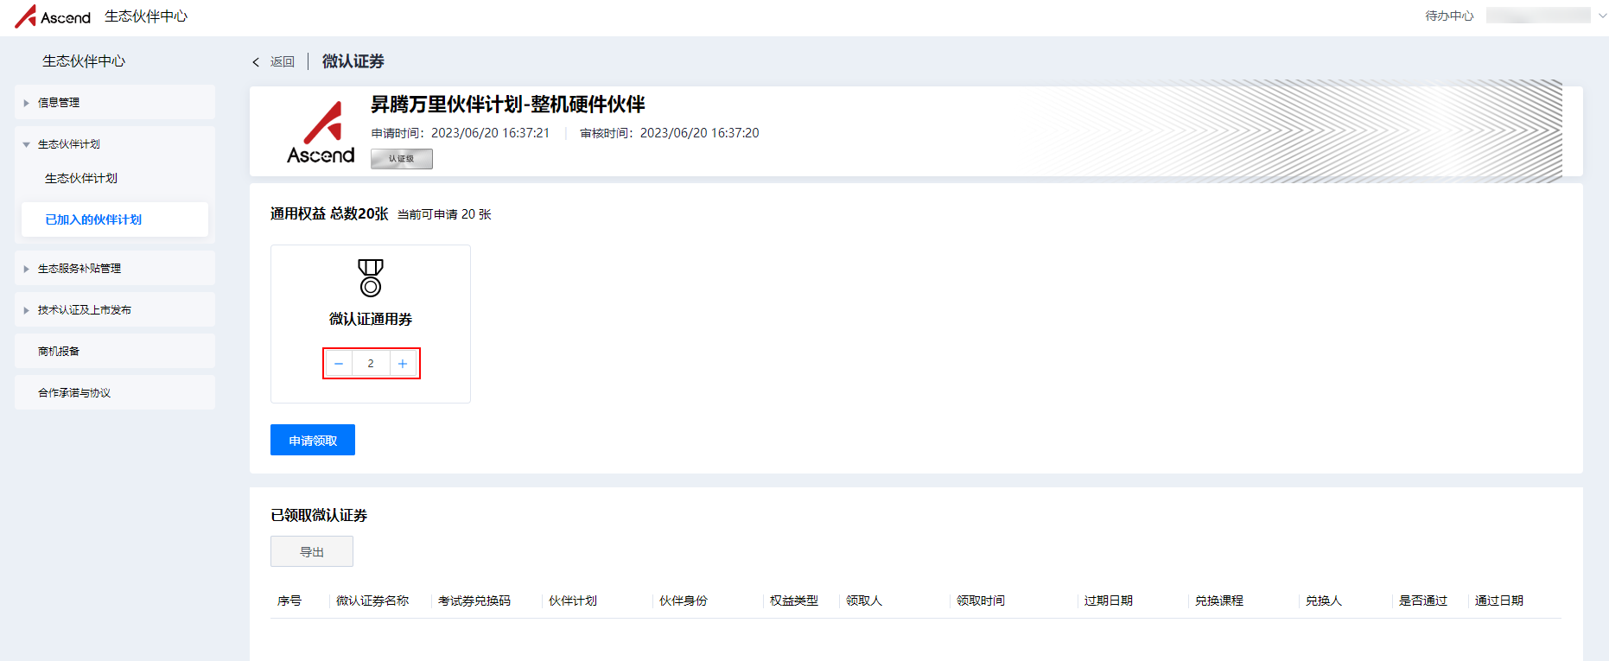This screenshot has width=1609, height=661.
Task: Click 认证级 badge
Action: tap(402, 159)
